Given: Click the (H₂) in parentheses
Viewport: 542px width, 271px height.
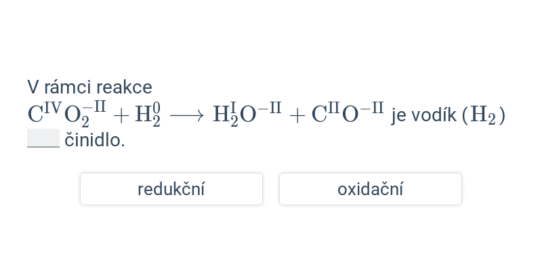Looking at the screenshot, I should (x=484, y=115).
